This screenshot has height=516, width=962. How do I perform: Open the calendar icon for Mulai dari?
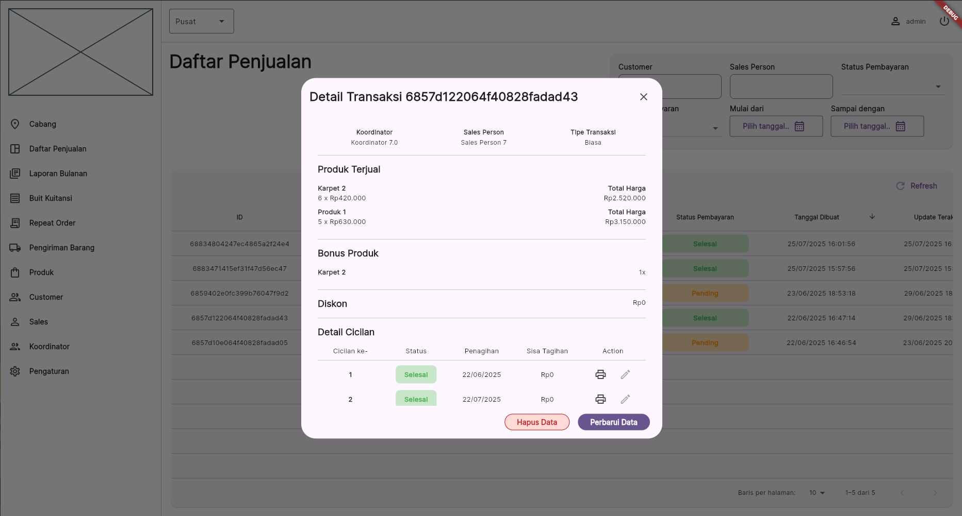800,126
